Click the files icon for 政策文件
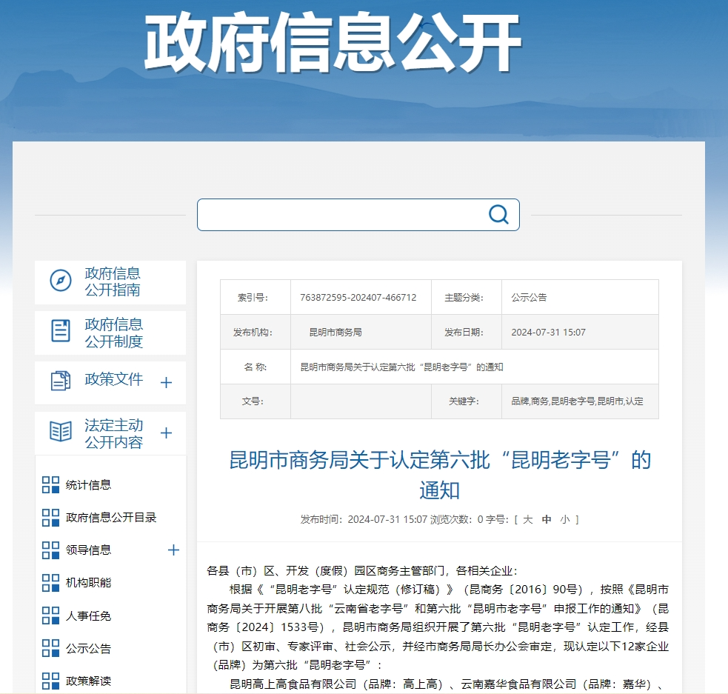Screen dimensions: 728x694 tap(60, 381)
